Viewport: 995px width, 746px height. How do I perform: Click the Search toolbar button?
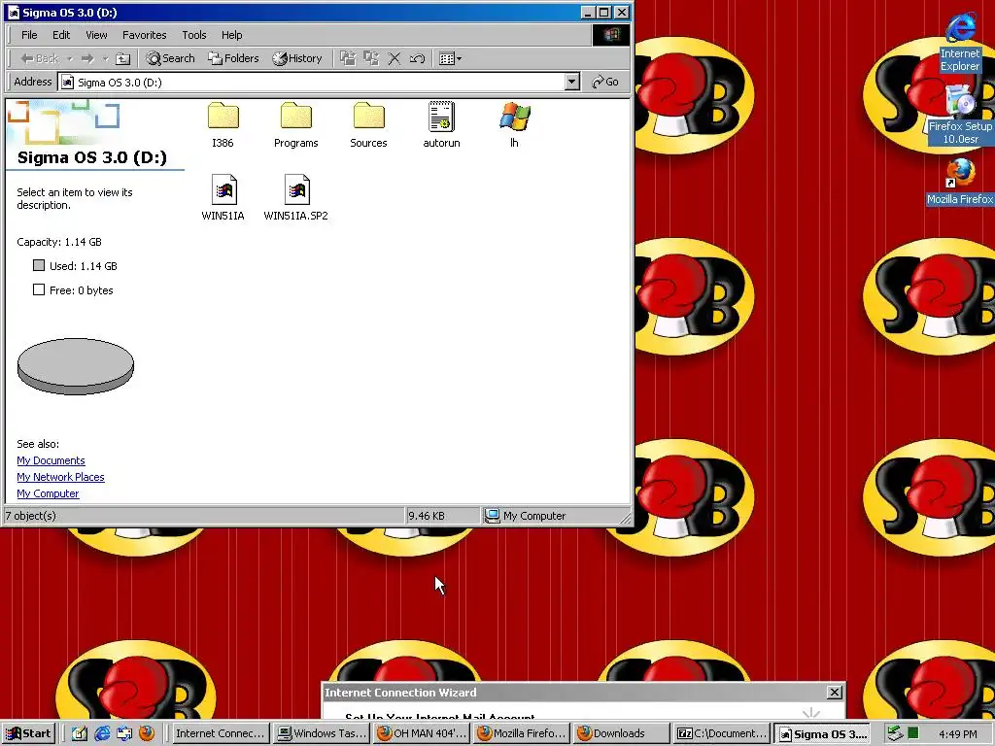click(170, 58)
